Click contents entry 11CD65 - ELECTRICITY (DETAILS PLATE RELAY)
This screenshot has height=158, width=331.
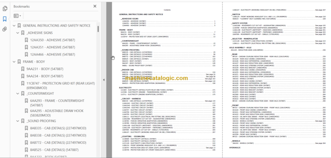click(147, 90)
